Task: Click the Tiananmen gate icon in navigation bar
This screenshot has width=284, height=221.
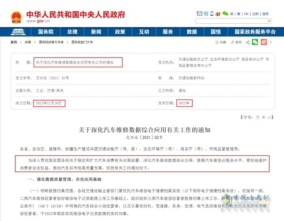Action: [18, 32]
